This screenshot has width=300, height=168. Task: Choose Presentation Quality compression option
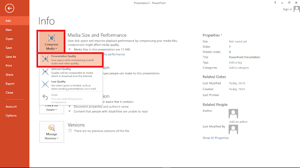[x=71, y=60]
